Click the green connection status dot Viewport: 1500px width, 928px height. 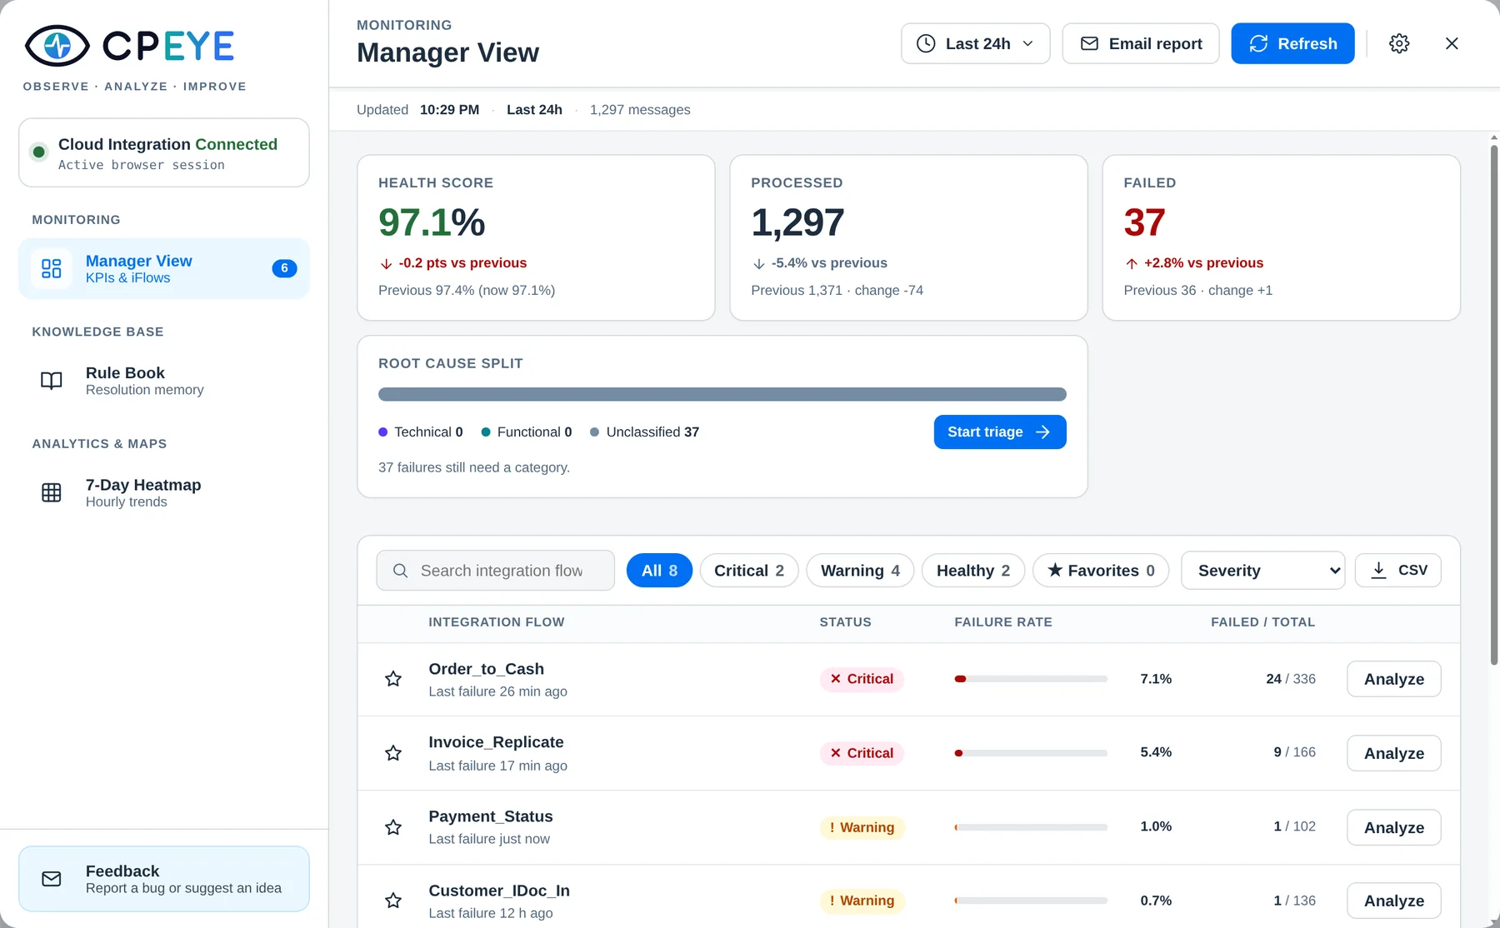click(x=38, y=152)
